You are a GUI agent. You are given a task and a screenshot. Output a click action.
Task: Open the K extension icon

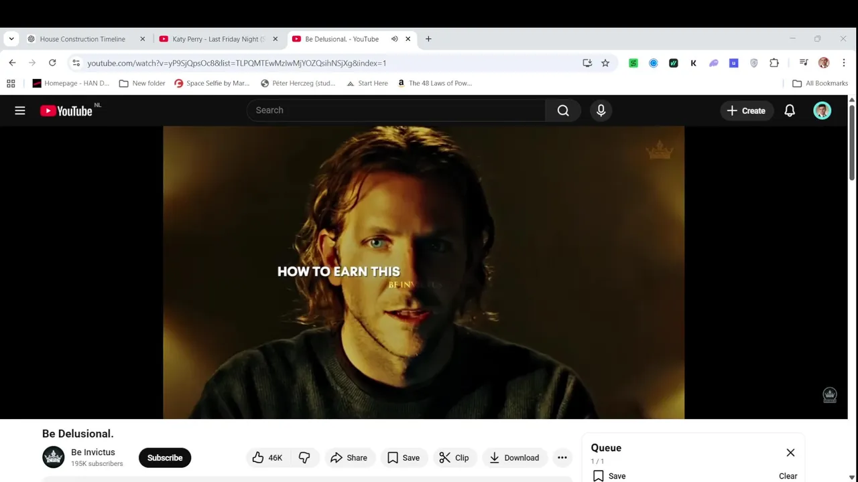694,63
